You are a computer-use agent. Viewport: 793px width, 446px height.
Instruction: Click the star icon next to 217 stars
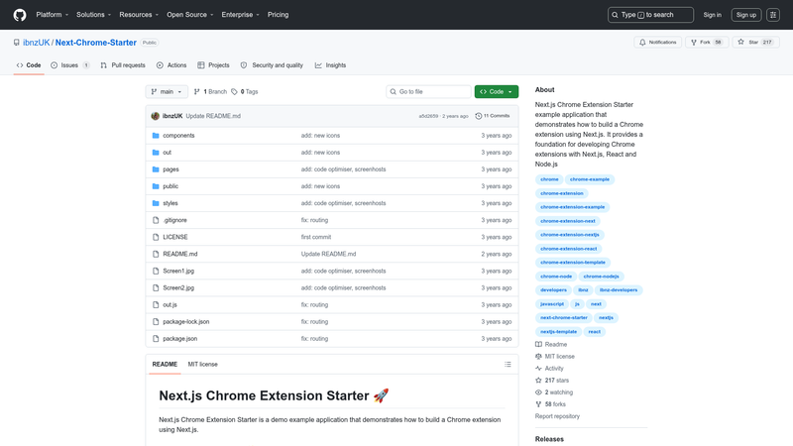pyautogui.click(x=538, y=381)
